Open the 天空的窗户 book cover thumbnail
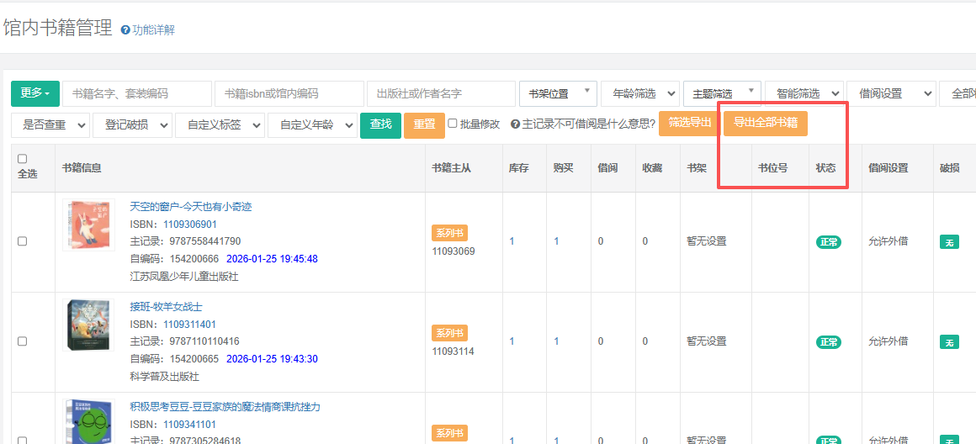Image resolution: width=976 pixels, height=444 pixels. tap(88, 225)
